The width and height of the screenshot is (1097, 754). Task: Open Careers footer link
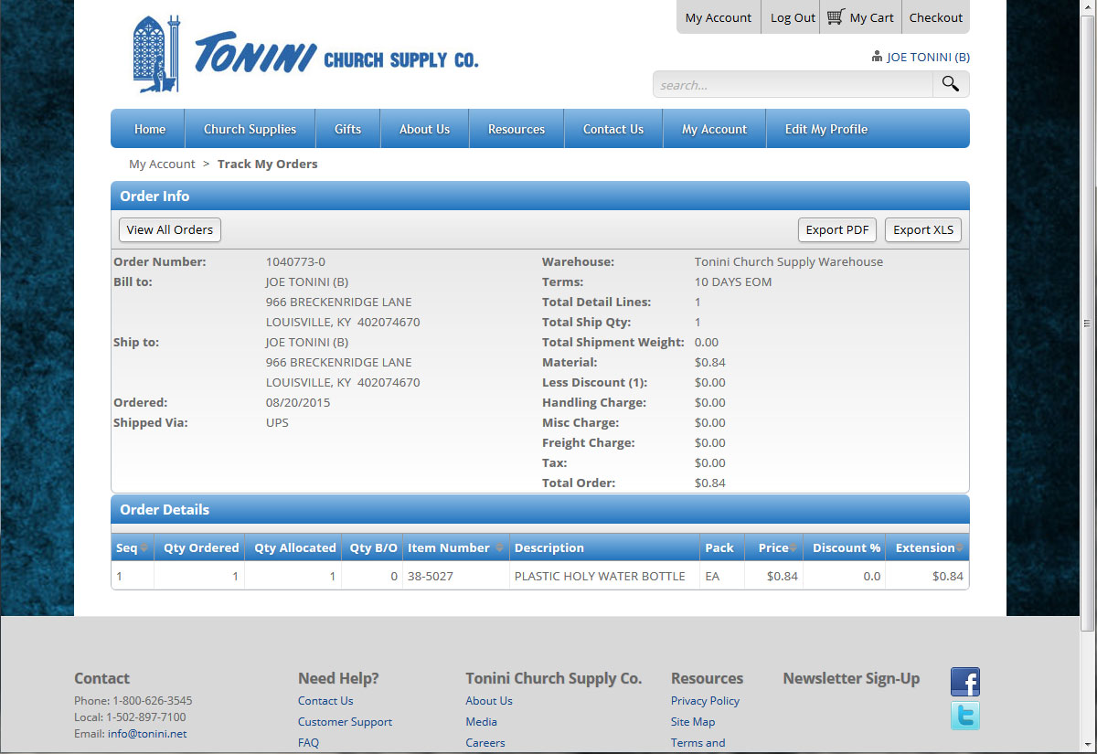tap(485, 743)
